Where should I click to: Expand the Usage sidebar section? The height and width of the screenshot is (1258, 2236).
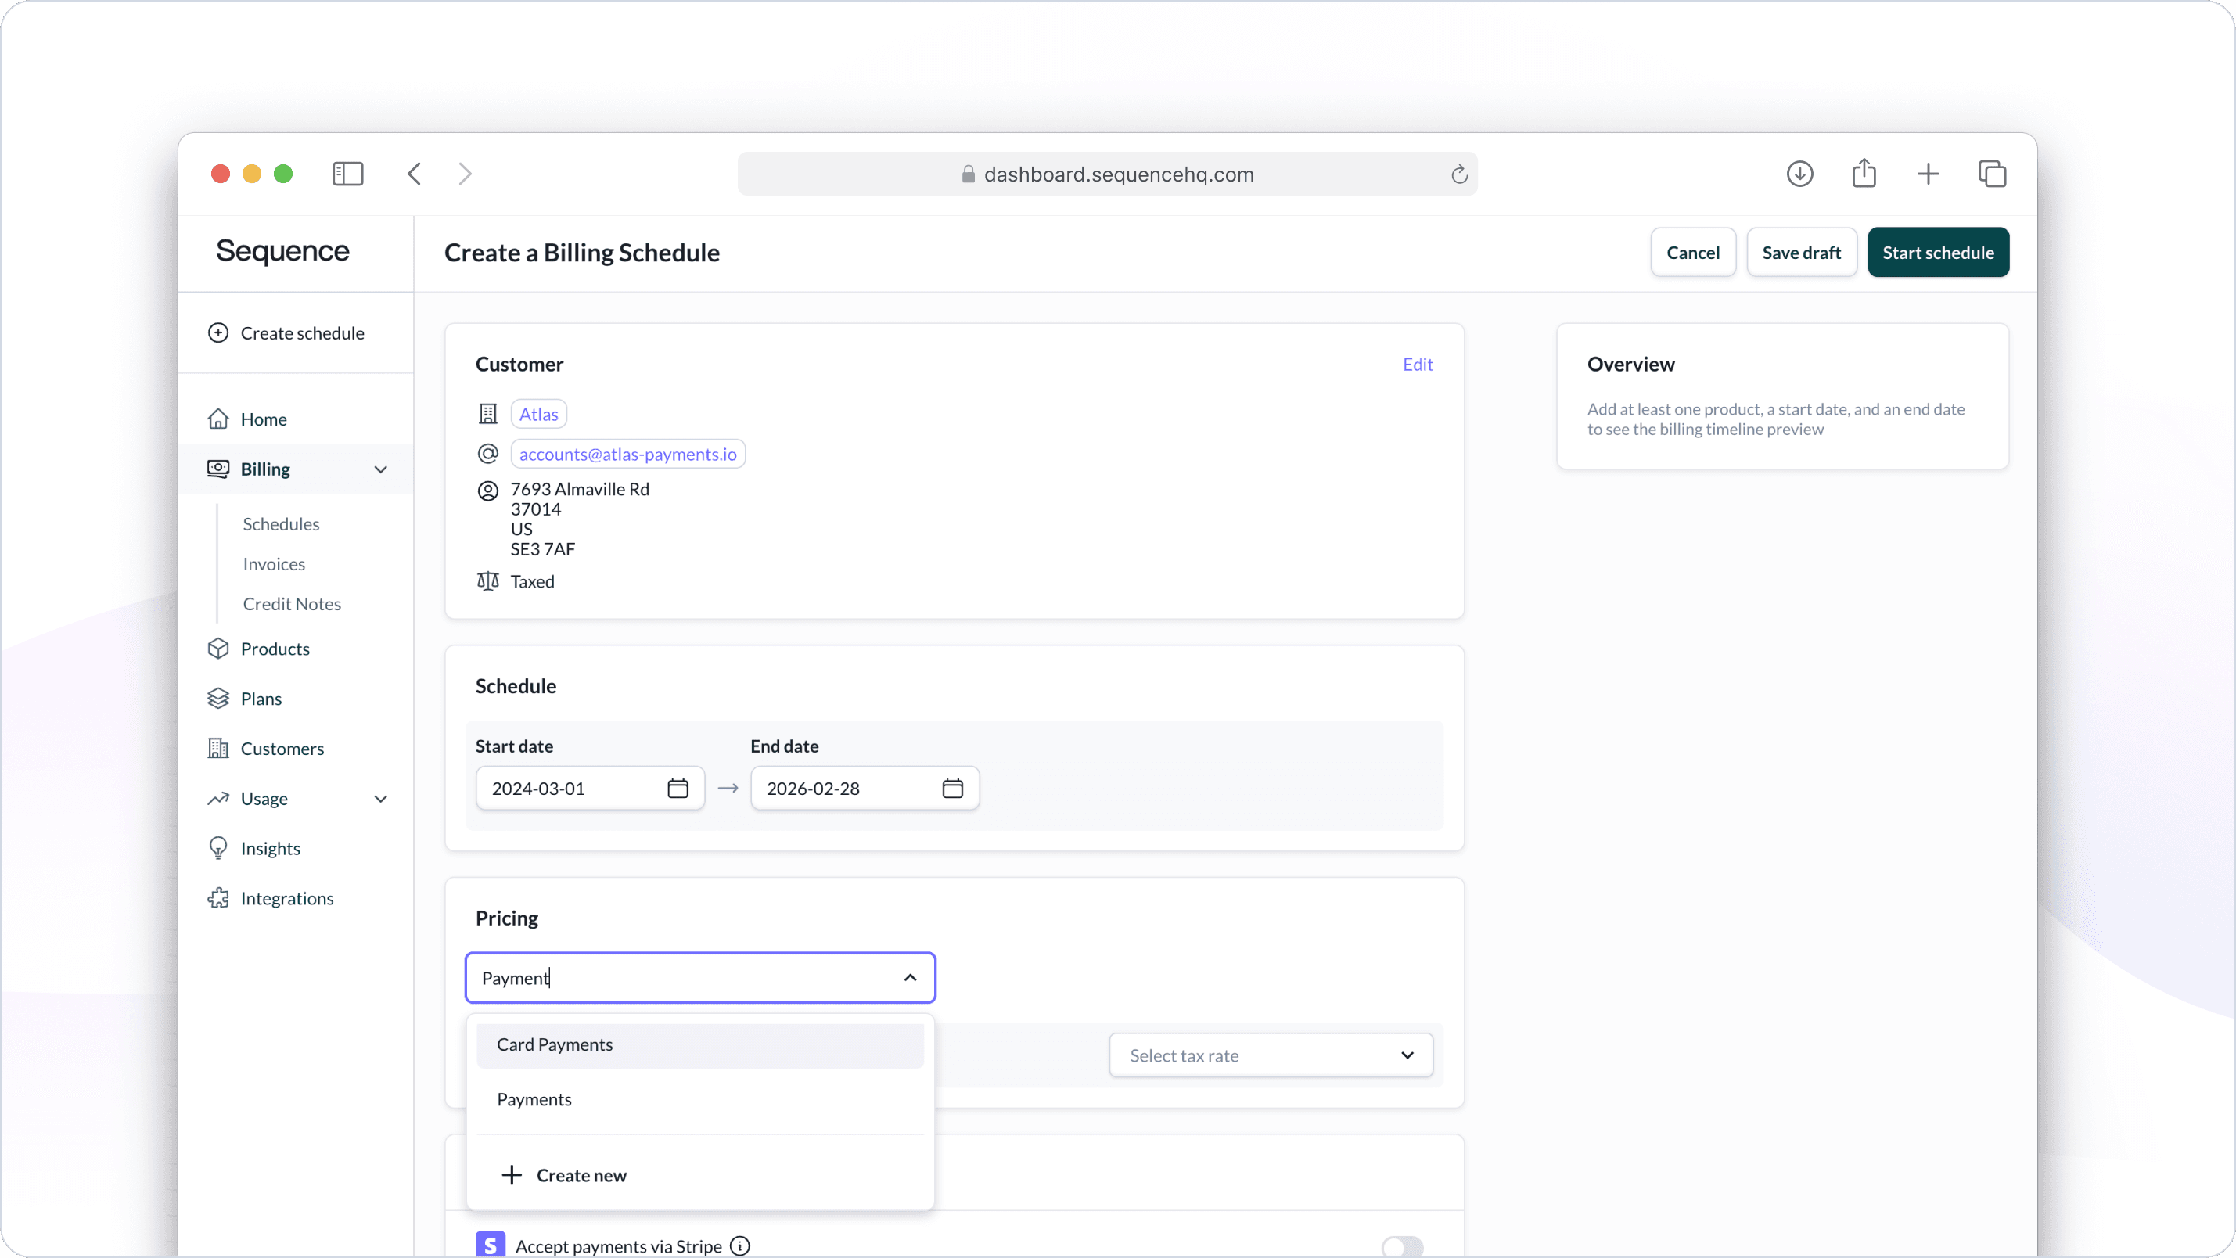point(380,799)
